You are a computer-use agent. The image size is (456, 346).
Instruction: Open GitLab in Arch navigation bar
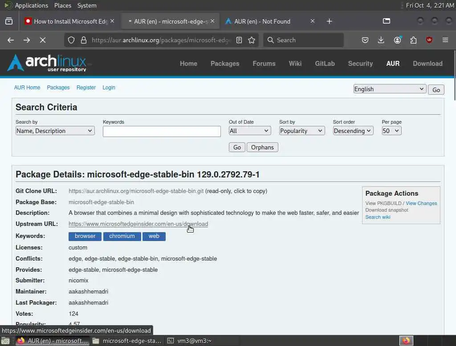pos(325,64)
